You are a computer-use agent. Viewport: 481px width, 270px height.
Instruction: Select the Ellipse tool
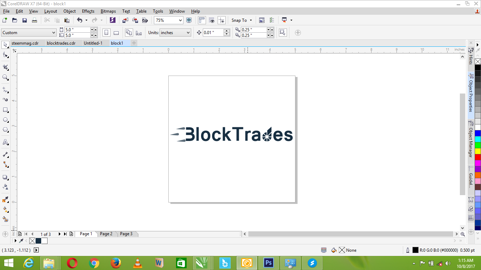(x=5, y=120)
